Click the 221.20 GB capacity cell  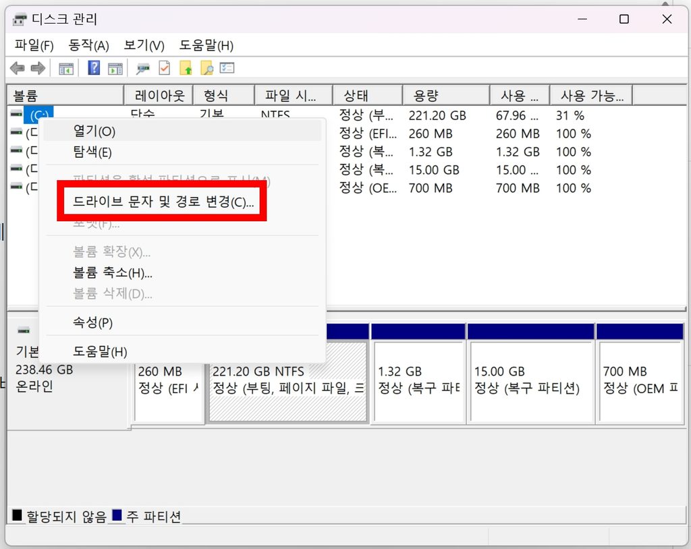point(437,115)
